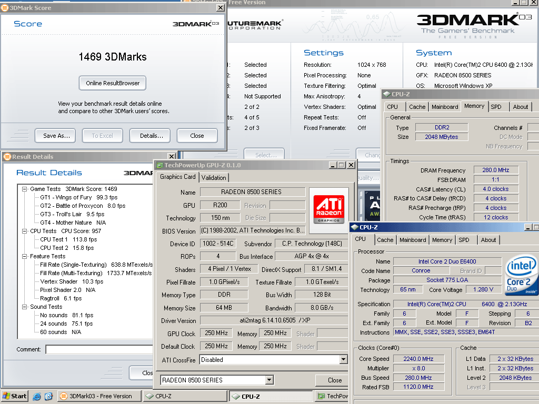Switch to 3DMark03 - Free Version taskbar item
Image resolution: width=539 pixels, height=404 pixels.
click(99, 396)
